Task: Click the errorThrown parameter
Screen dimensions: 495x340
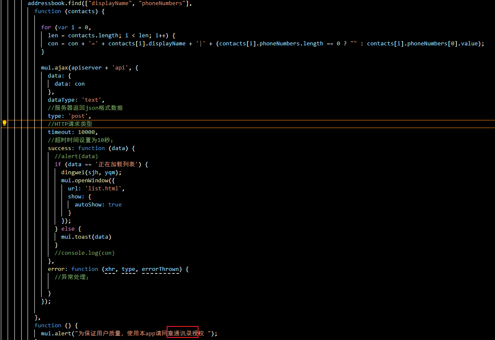Action: (160, 269)
